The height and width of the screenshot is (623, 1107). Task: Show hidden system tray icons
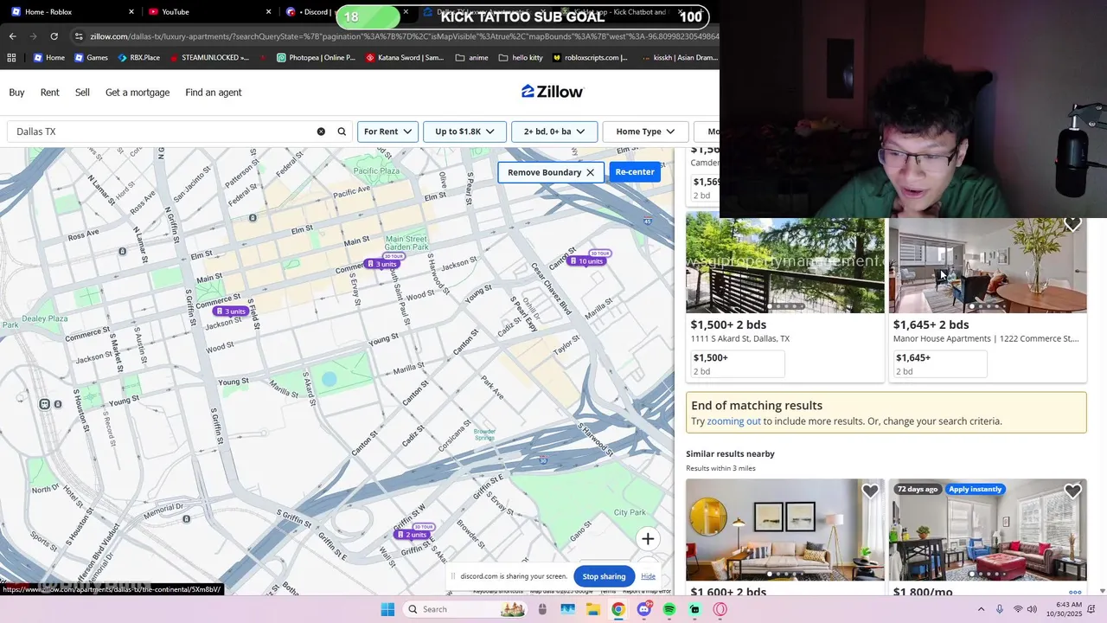[981, 609]
